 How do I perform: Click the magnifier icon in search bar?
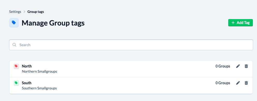15,45
